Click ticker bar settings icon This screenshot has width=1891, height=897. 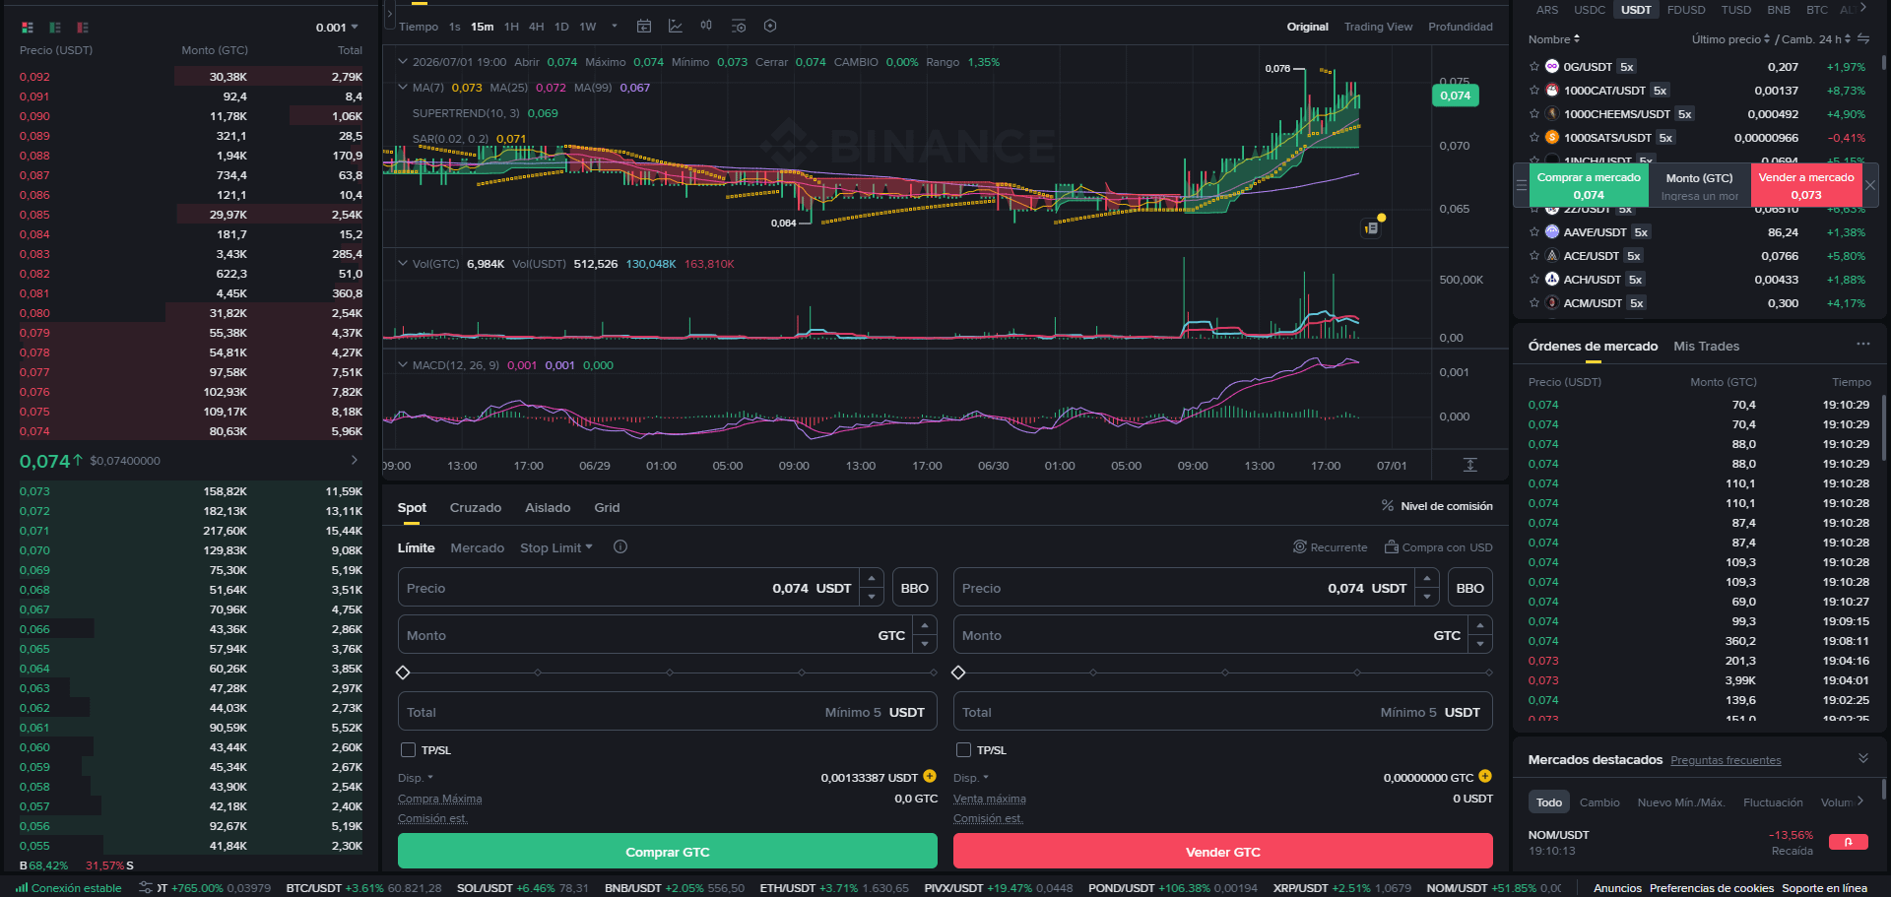(x=146, y=887)
